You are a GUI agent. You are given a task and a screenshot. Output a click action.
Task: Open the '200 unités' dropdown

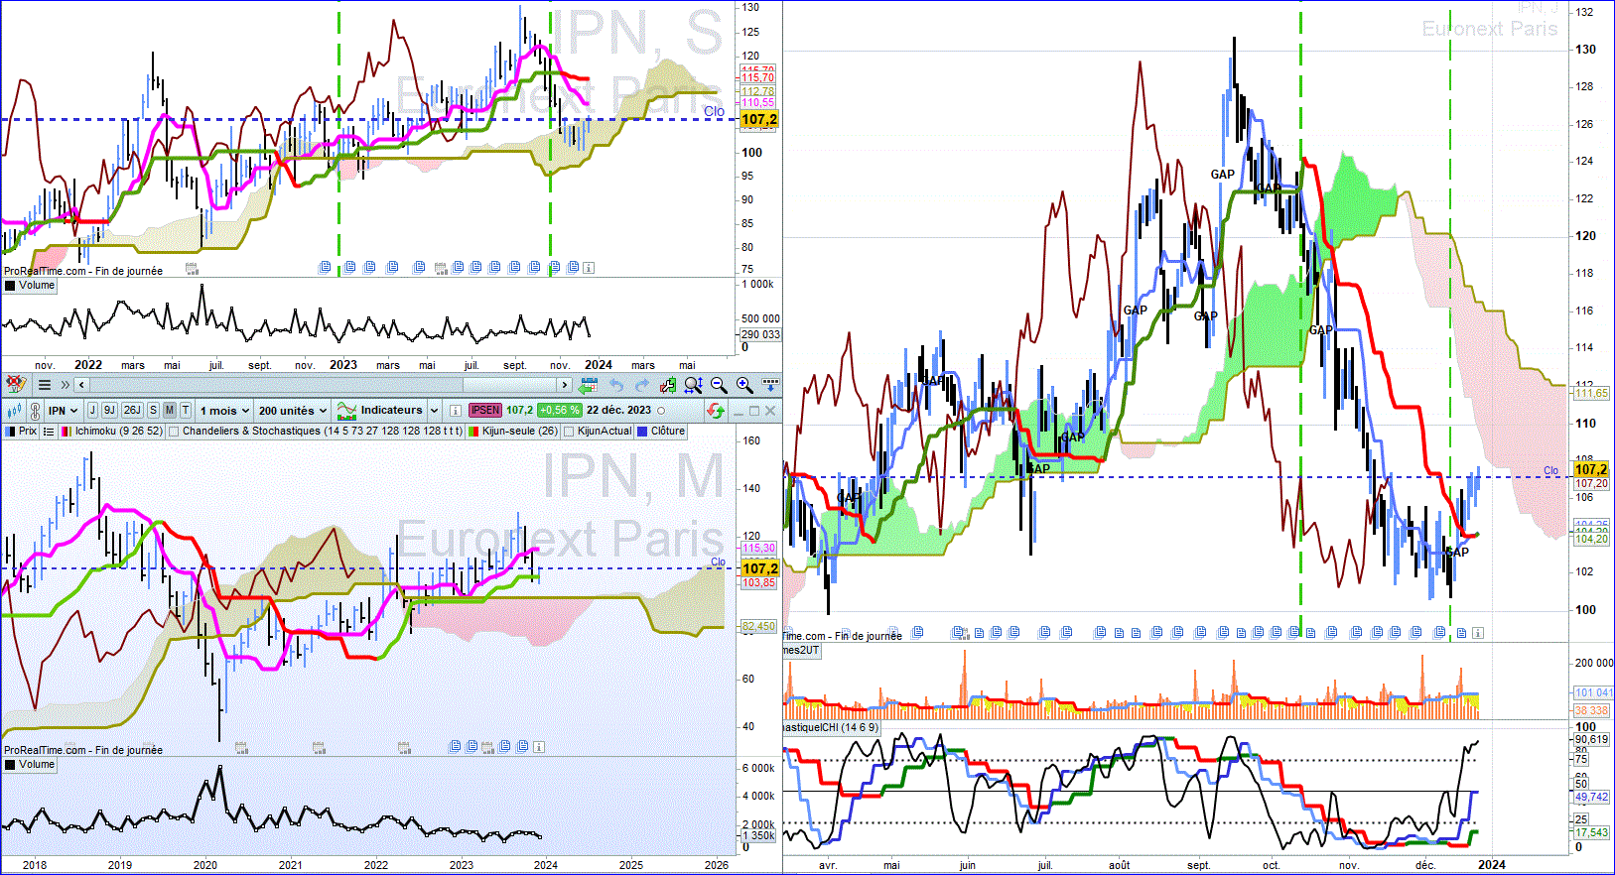coord(293,411)
